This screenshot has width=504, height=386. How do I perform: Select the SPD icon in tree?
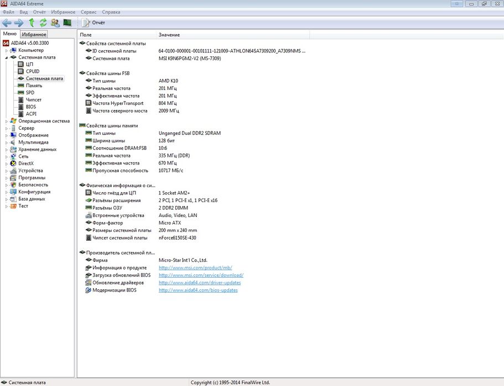(x=21, y=93)
